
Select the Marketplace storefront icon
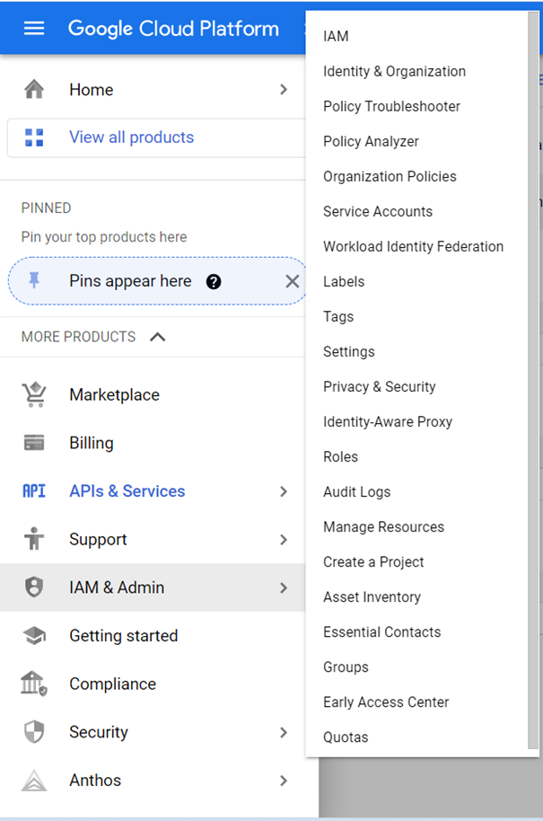(34, 394)
